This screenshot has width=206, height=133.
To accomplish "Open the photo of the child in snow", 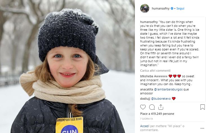I will pyautogui.click(x=67, y=67).
